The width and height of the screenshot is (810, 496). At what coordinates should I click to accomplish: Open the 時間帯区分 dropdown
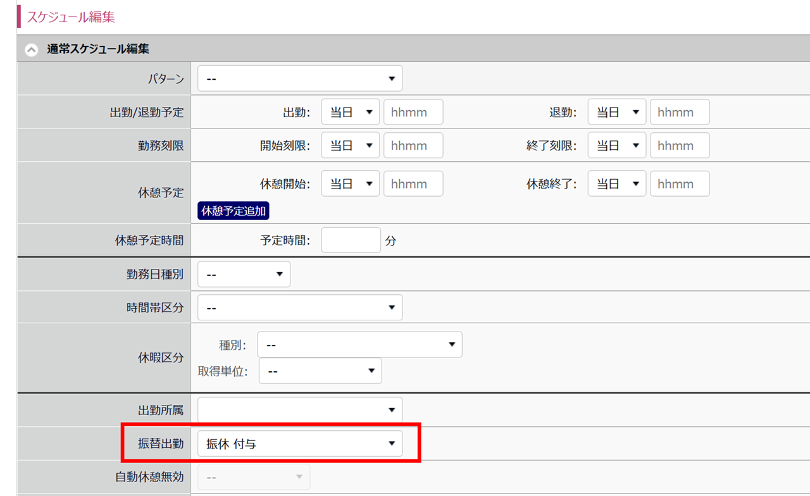[x=300, y=307]
